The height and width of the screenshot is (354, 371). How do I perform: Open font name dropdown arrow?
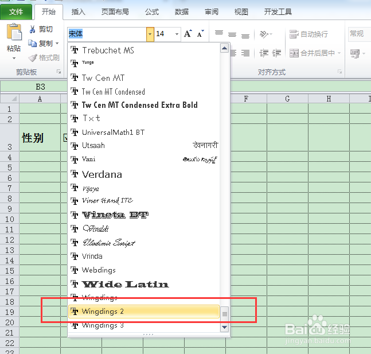[x=150, y=34]
